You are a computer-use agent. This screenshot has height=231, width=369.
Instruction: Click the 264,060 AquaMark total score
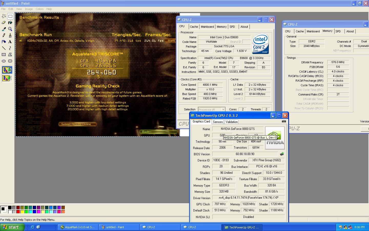101,72
